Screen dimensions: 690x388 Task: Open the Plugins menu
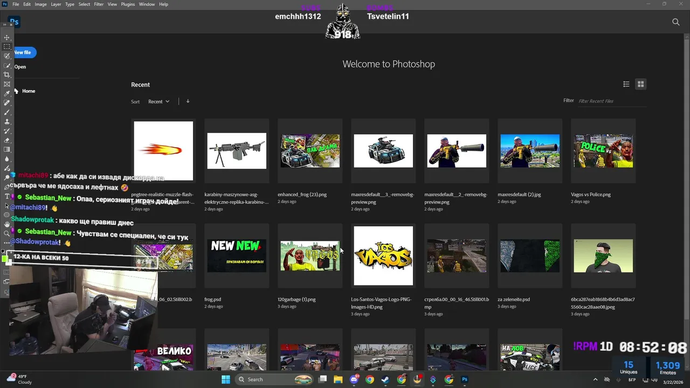(x=128, y=4)
